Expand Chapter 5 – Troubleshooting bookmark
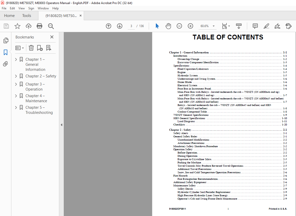 tap(16, 107)
